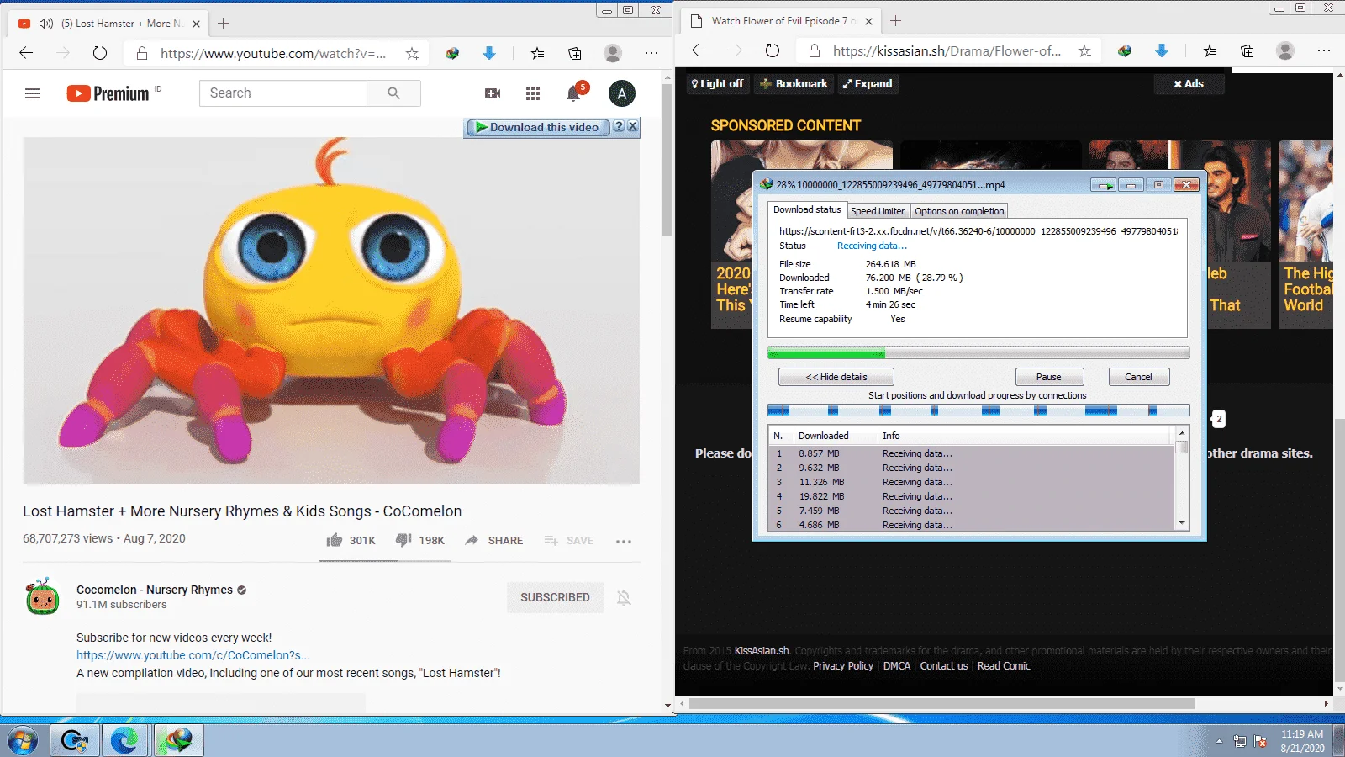Show hidden tray icons arrow

pos(1219,741)
